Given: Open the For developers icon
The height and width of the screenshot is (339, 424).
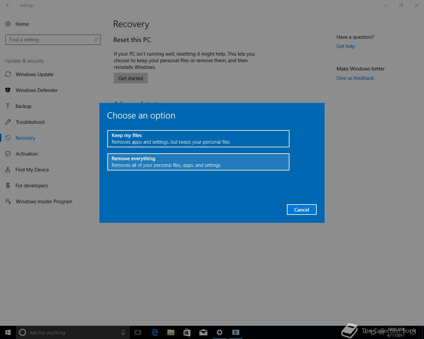Looking at the screenshot, I should point(8,185).
